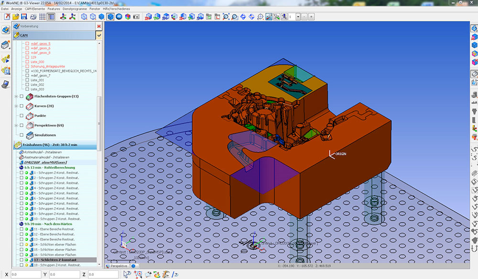Open the Dienstprogramme menu
The width and height of the screenshot is (478, 279).
[x=75, y=9]
